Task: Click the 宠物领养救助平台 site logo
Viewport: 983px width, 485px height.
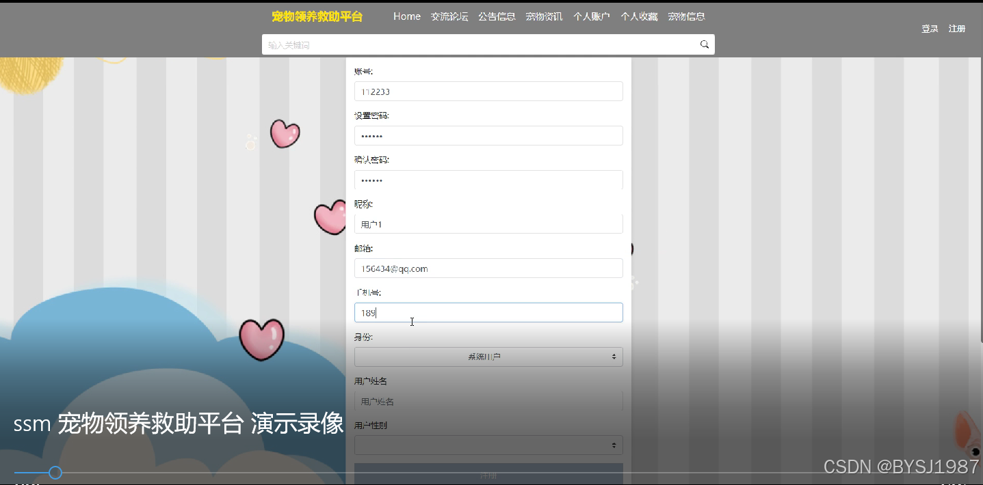Action: (x=317, y=16)
